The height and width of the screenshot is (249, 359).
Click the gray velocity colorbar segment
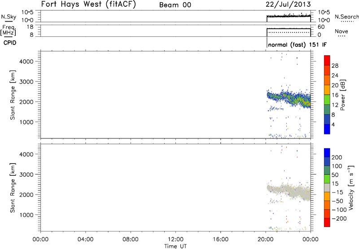pyautogui.click(x=327, y=187)
